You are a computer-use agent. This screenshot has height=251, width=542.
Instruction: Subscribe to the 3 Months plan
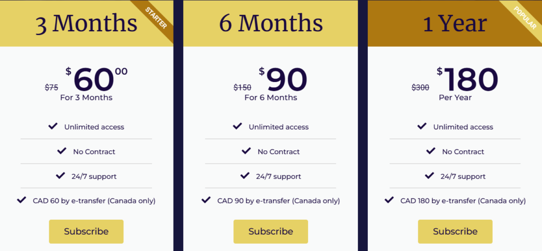[x=86, y=231]
